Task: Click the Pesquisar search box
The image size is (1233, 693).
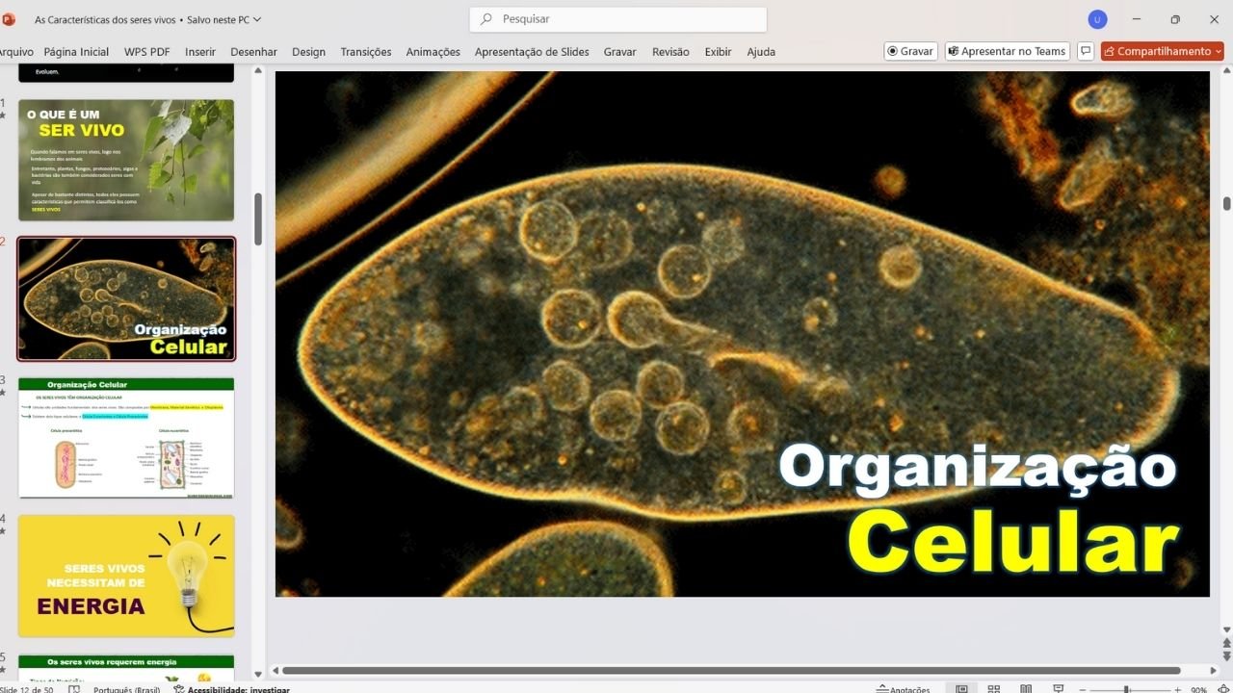Action: coord(618,19)
